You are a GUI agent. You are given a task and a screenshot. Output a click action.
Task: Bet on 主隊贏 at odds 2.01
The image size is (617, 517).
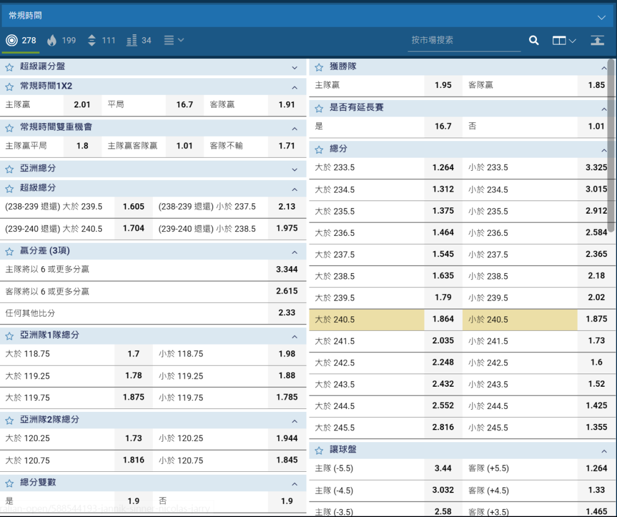tap(82, 105)
